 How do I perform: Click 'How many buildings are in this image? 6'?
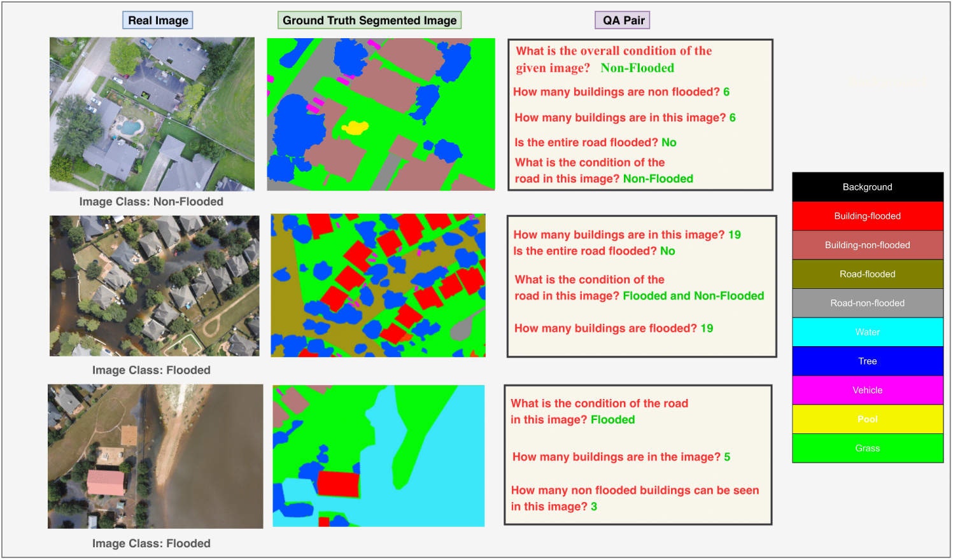point(625,118)
